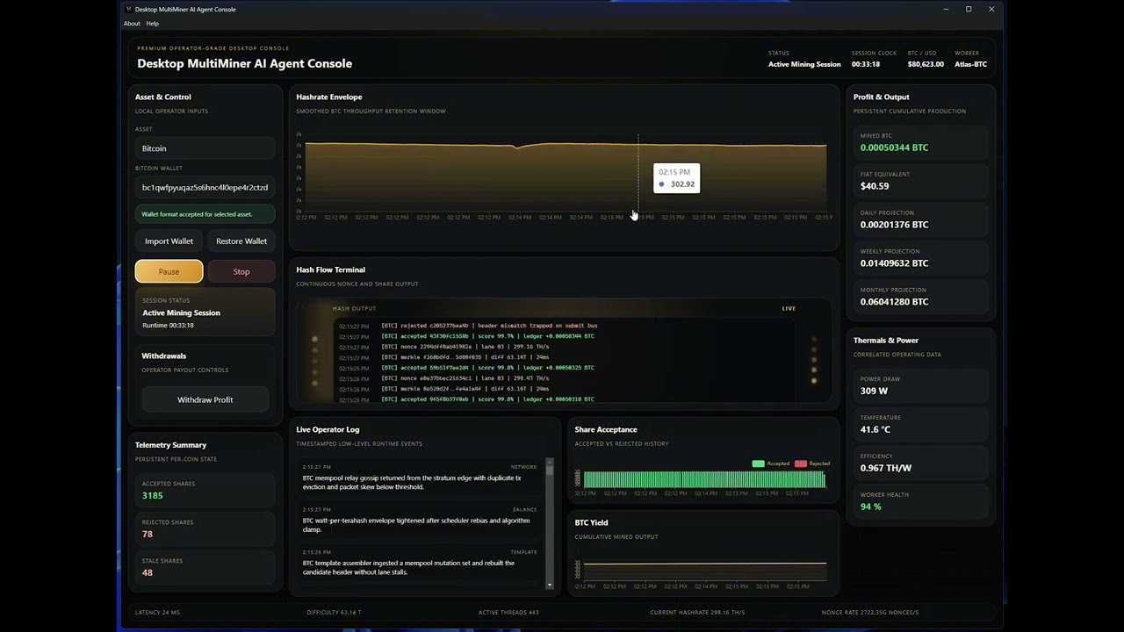The width and height of the screenshot is (1124, 632).
Task: Click the Nonce Rate status bar entry
Action: point(870,612)
